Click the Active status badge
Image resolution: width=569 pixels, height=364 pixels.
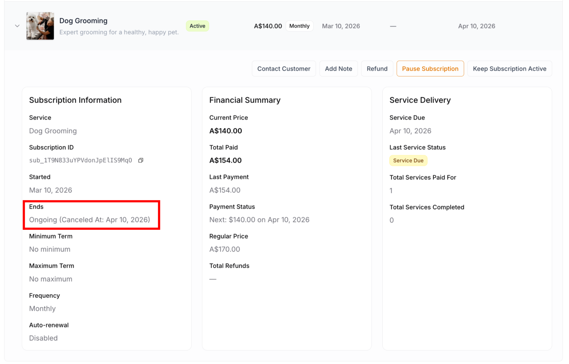click(x=197, y=26)
